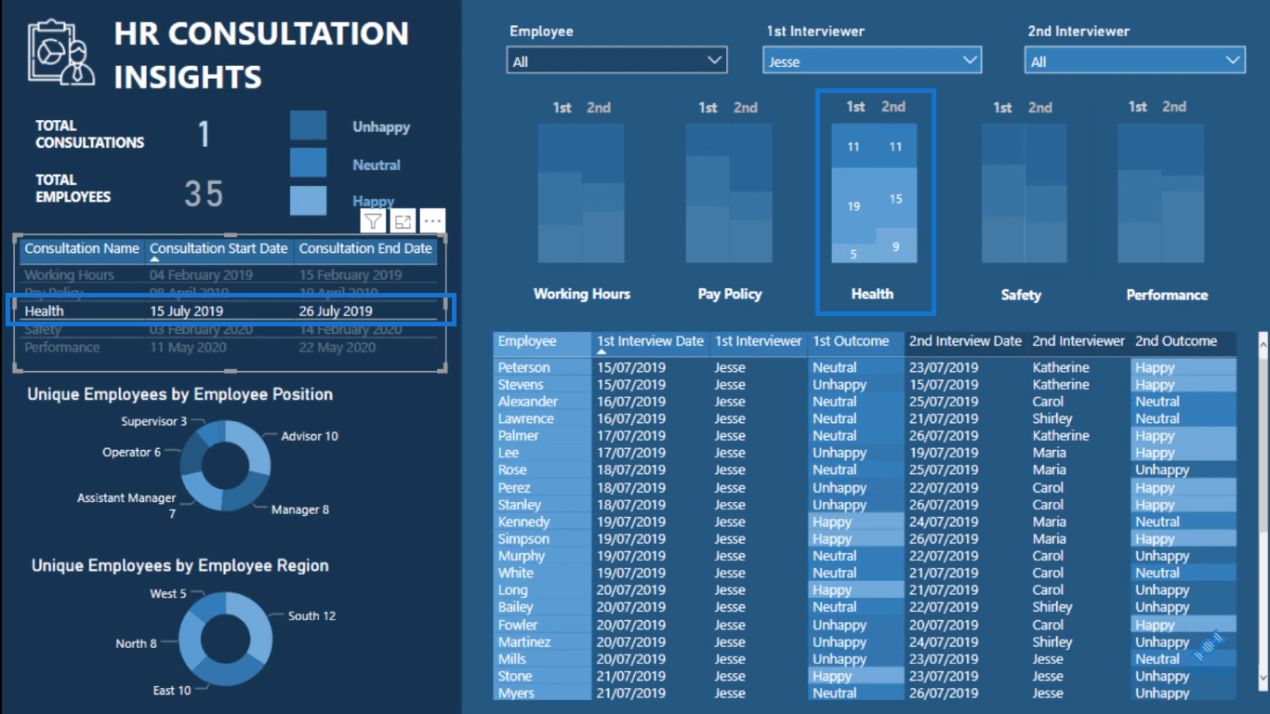This screenshot has width=1270, height=714.
Task: Click the Advisor 10 donut segment label
Action: point(310,436)
